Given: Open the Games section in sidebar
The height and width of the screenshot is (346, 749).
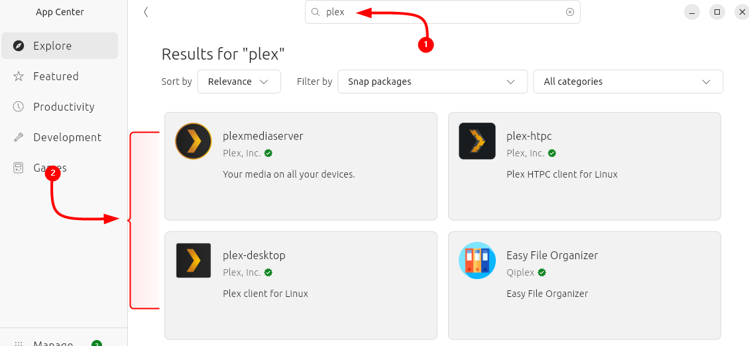Looking at the screenshot, I should click(x=50, y=168).
